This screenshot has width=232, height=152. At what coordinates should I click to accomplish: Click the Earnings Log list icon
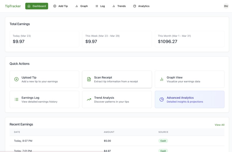(16, 99)
